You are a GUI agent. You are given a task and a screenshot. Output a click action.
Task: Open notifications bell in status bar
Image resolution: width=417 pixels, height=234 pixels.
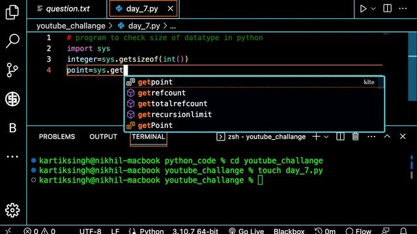[x=403, y=231]
